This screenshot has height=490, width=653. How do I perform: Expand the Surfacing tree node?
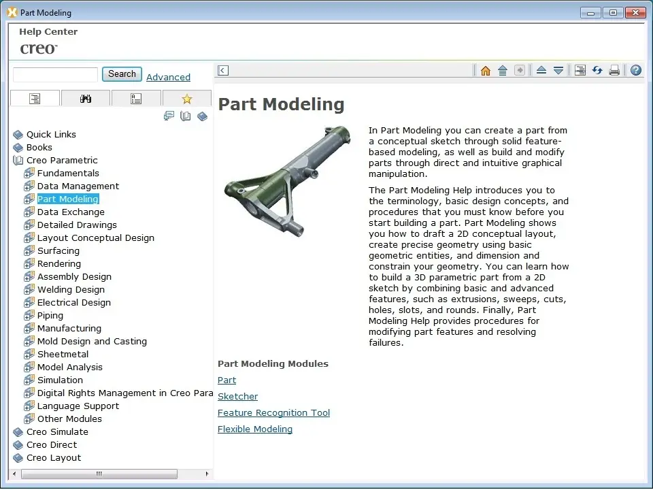(29, 251)
